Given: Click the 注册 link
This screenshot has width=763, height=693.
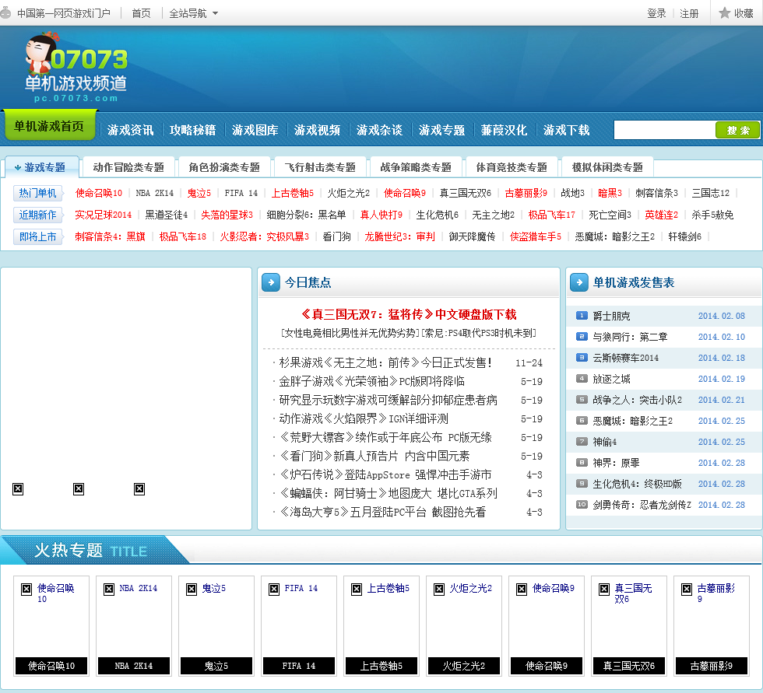Looking at the screenshot, I should (689, 13).
